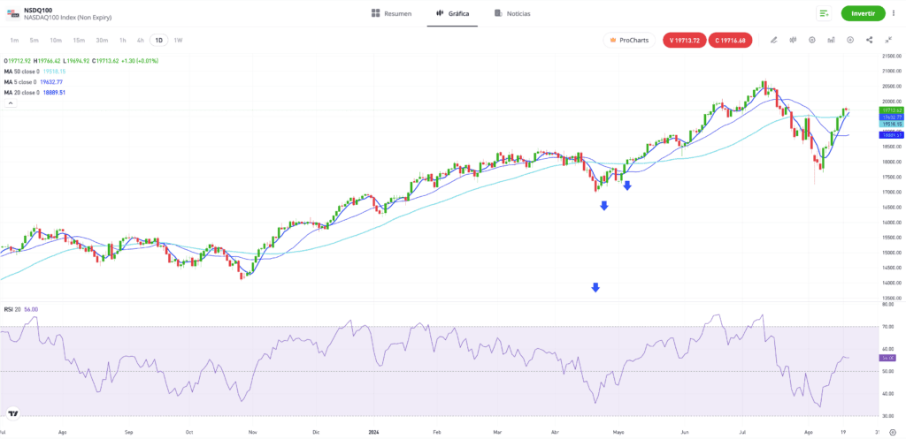The image size is (906, 439).
Task: Open the candlestick chart type selector
Action: click(x=793, y=40)
